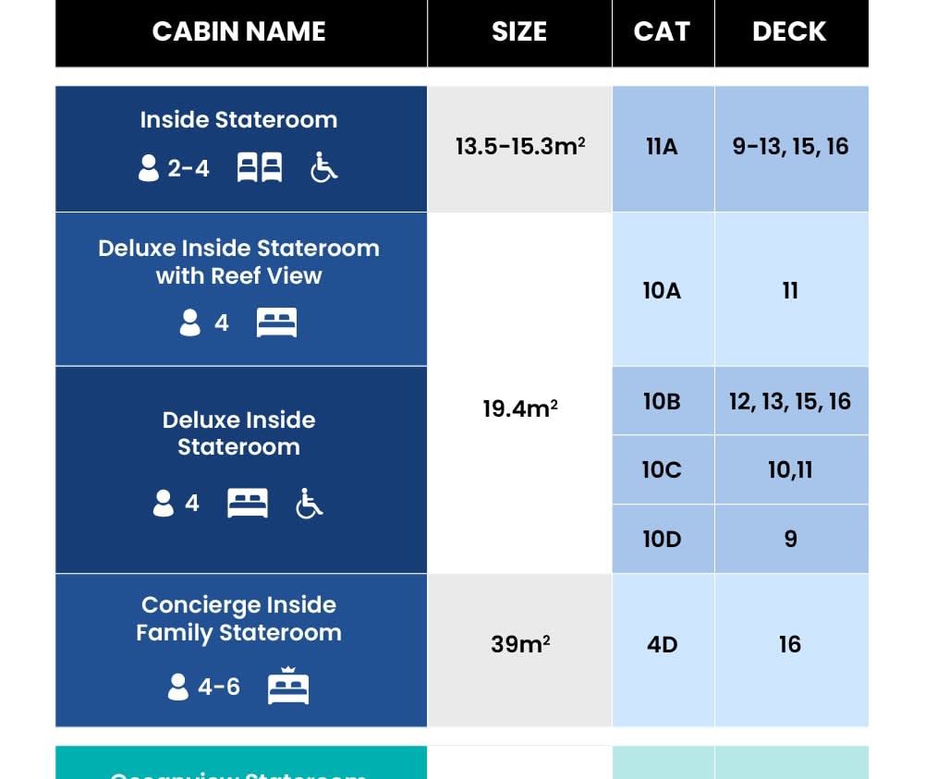Select the SIZE column header

pos(519,31)
